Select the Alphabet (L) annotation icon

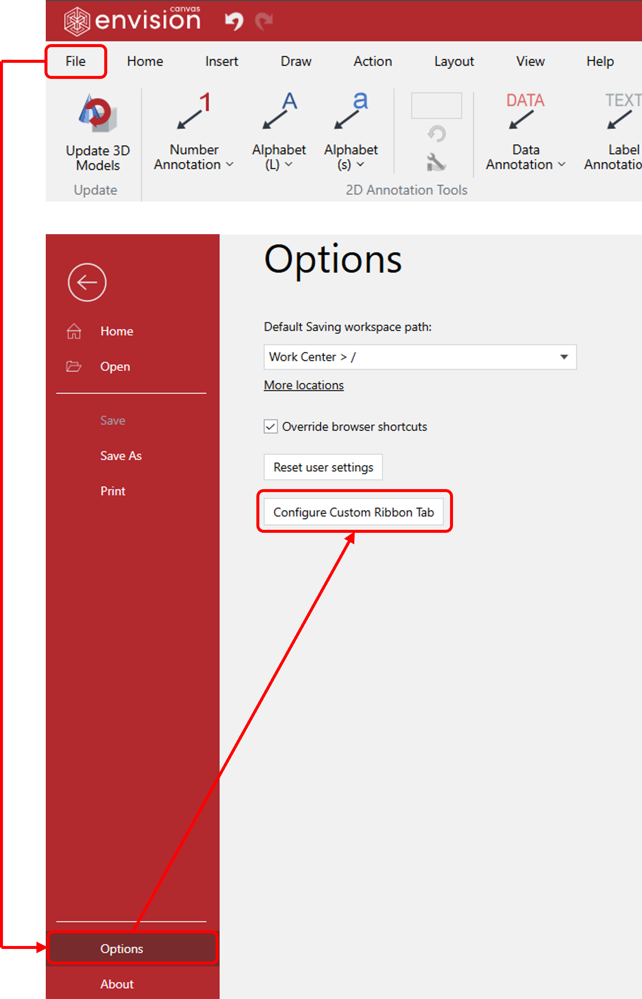tap(279, 111)
